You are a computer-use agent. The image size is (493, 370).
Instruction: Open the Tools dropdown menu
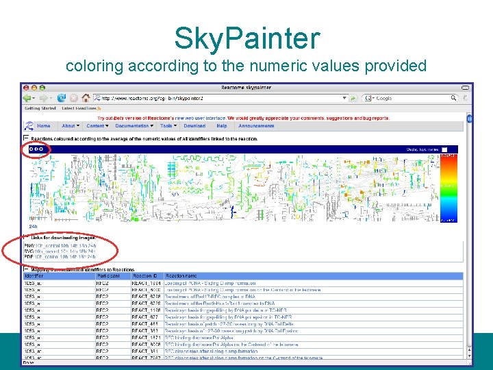click(168, 126)
